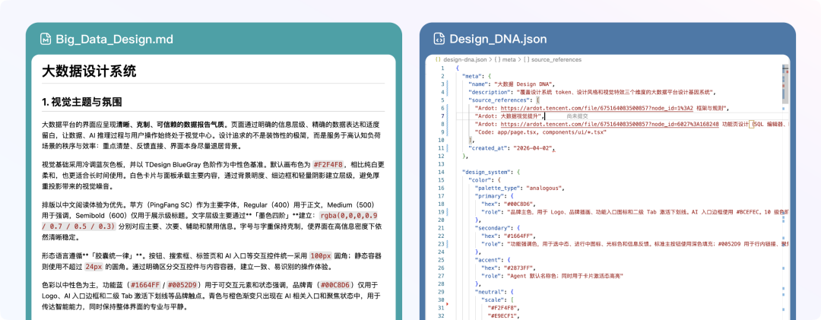This screenshot has height=320, width=821.
Task: Select the source_references breadcrumb segment
Action: tap(556, 60)
